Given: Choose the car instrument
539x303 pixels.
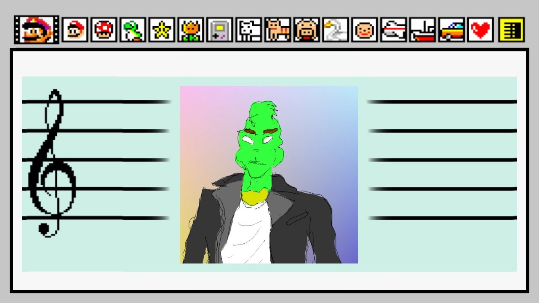Looking at the screenshot, I should tap(452, 30).
